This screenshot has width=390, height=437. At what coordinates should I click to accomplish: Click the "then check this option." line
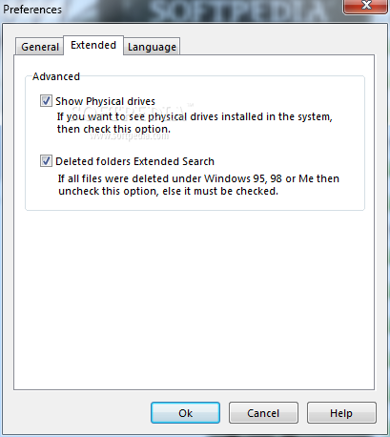113,129
